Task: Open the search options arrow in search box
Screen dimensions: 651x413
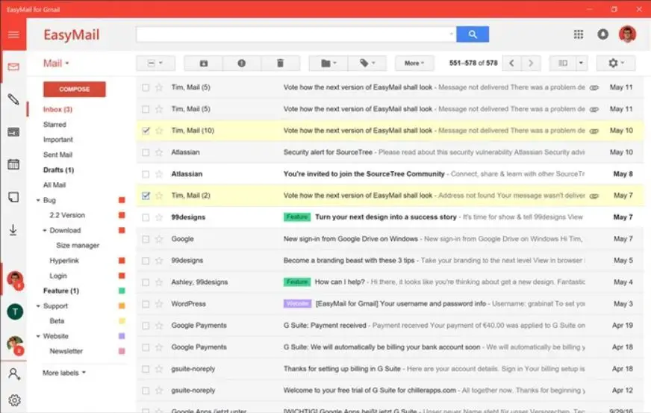Action: pyautogui.click(x=452, y=34)
